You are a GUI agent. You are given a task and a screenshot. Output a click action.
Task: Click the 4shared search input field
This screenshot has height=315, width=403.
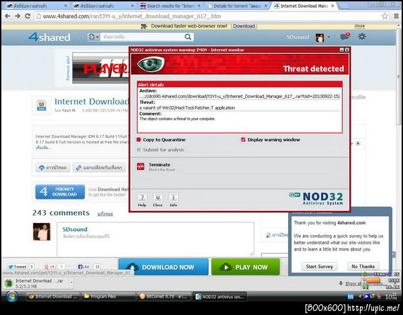[x=142, y=37]
